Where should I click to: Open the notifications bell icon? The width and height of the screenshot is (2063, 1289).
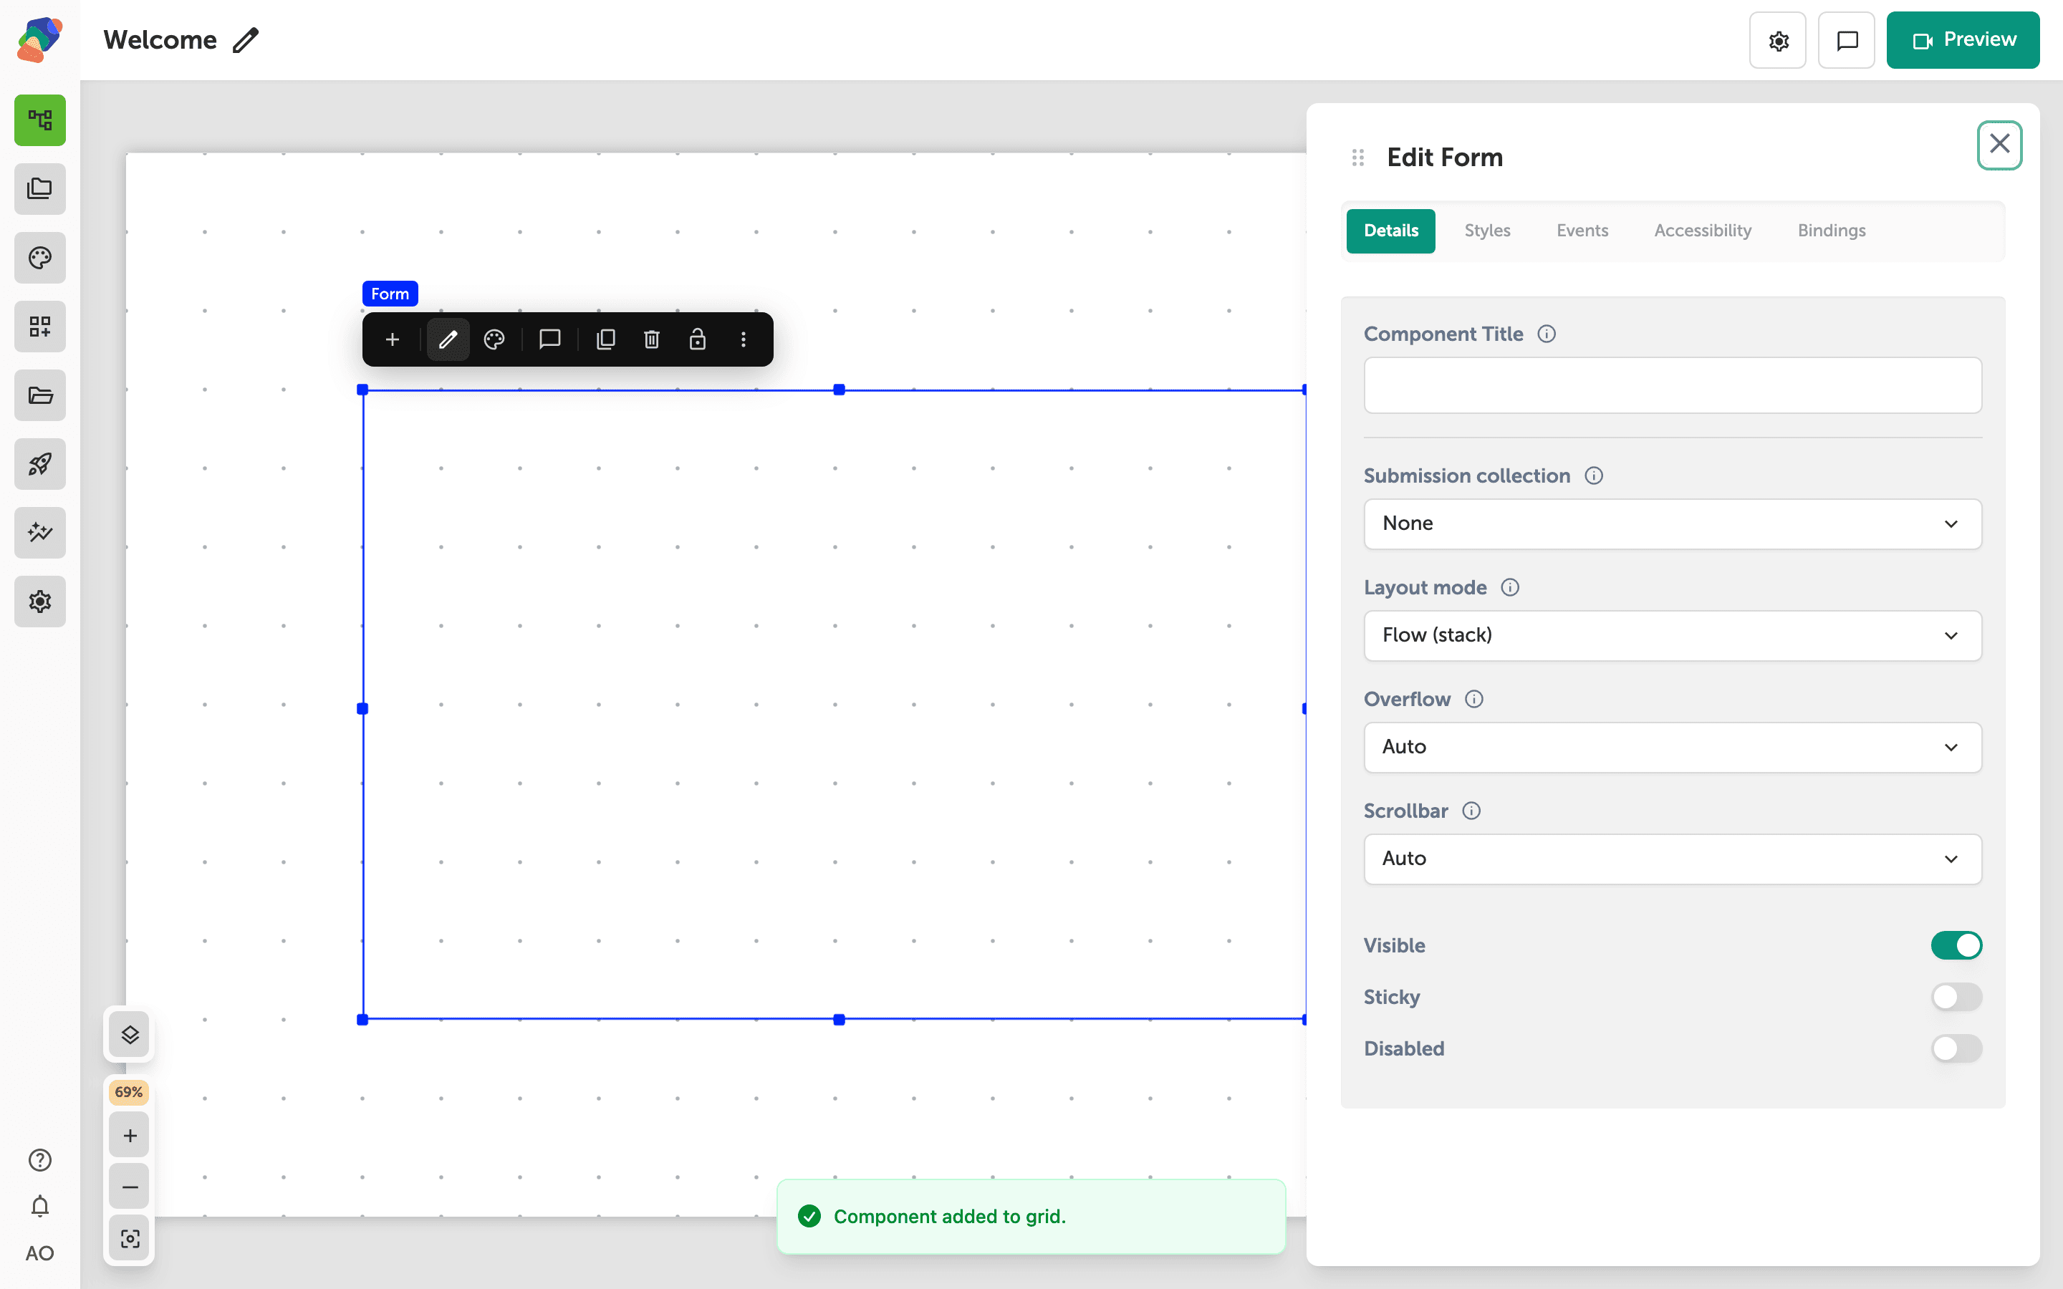40,1207
